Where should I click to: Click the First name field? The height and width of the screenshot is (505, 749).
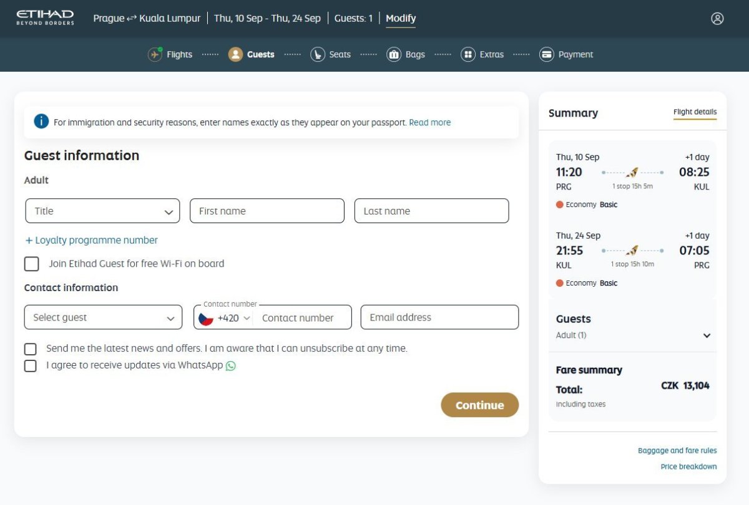point(267,211)
